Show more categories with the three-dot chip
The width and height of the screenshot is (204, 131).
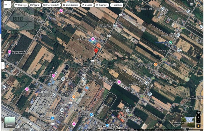(x=116, y=5)
